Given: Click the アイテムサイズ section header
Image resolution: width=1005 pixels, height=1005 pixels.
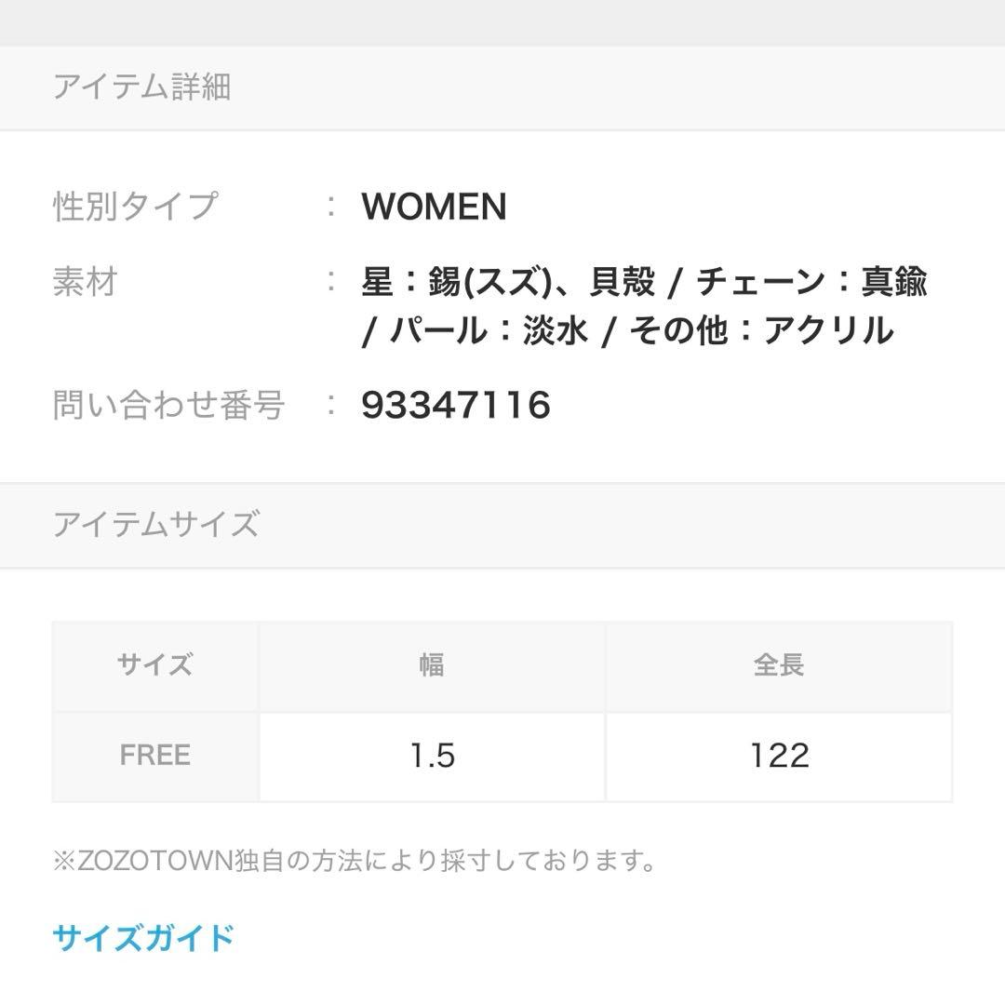Looking at the screenshot, I should (155, 525).
